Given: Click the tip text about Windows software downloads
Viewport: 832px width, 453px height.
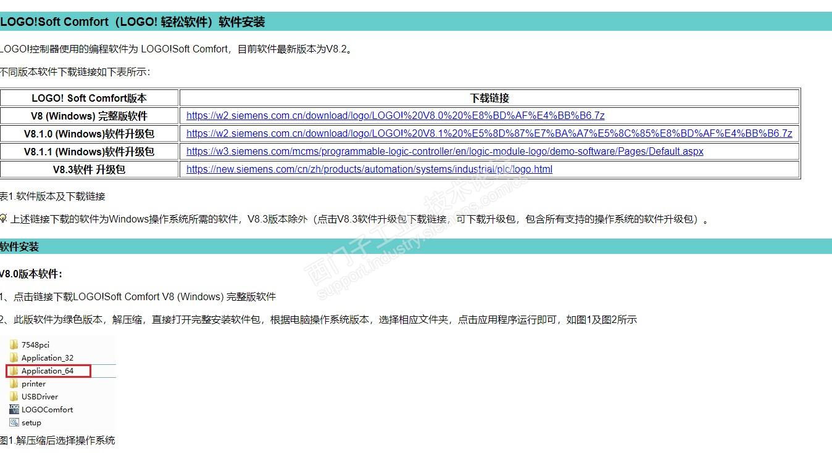Looking at the screenshot, I should [360, 219].
